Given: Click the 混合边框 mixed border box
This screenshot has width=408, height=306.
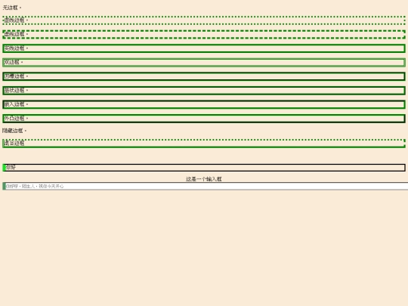Looking at the screenshot, I should (x=204, y=143).
